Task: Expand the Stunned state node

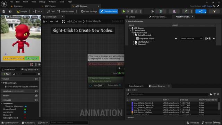Action: [134, 44]
